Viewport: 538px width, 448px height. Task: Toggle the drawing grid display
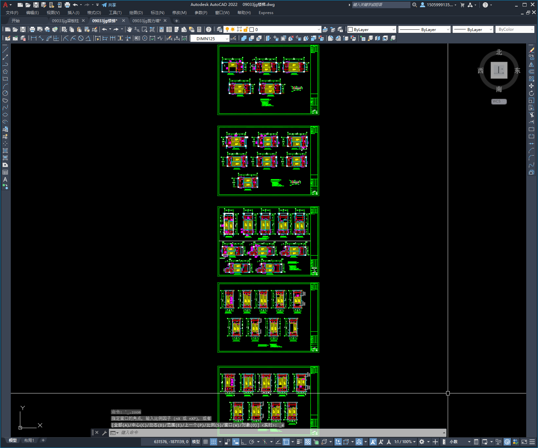coord(205,442)
